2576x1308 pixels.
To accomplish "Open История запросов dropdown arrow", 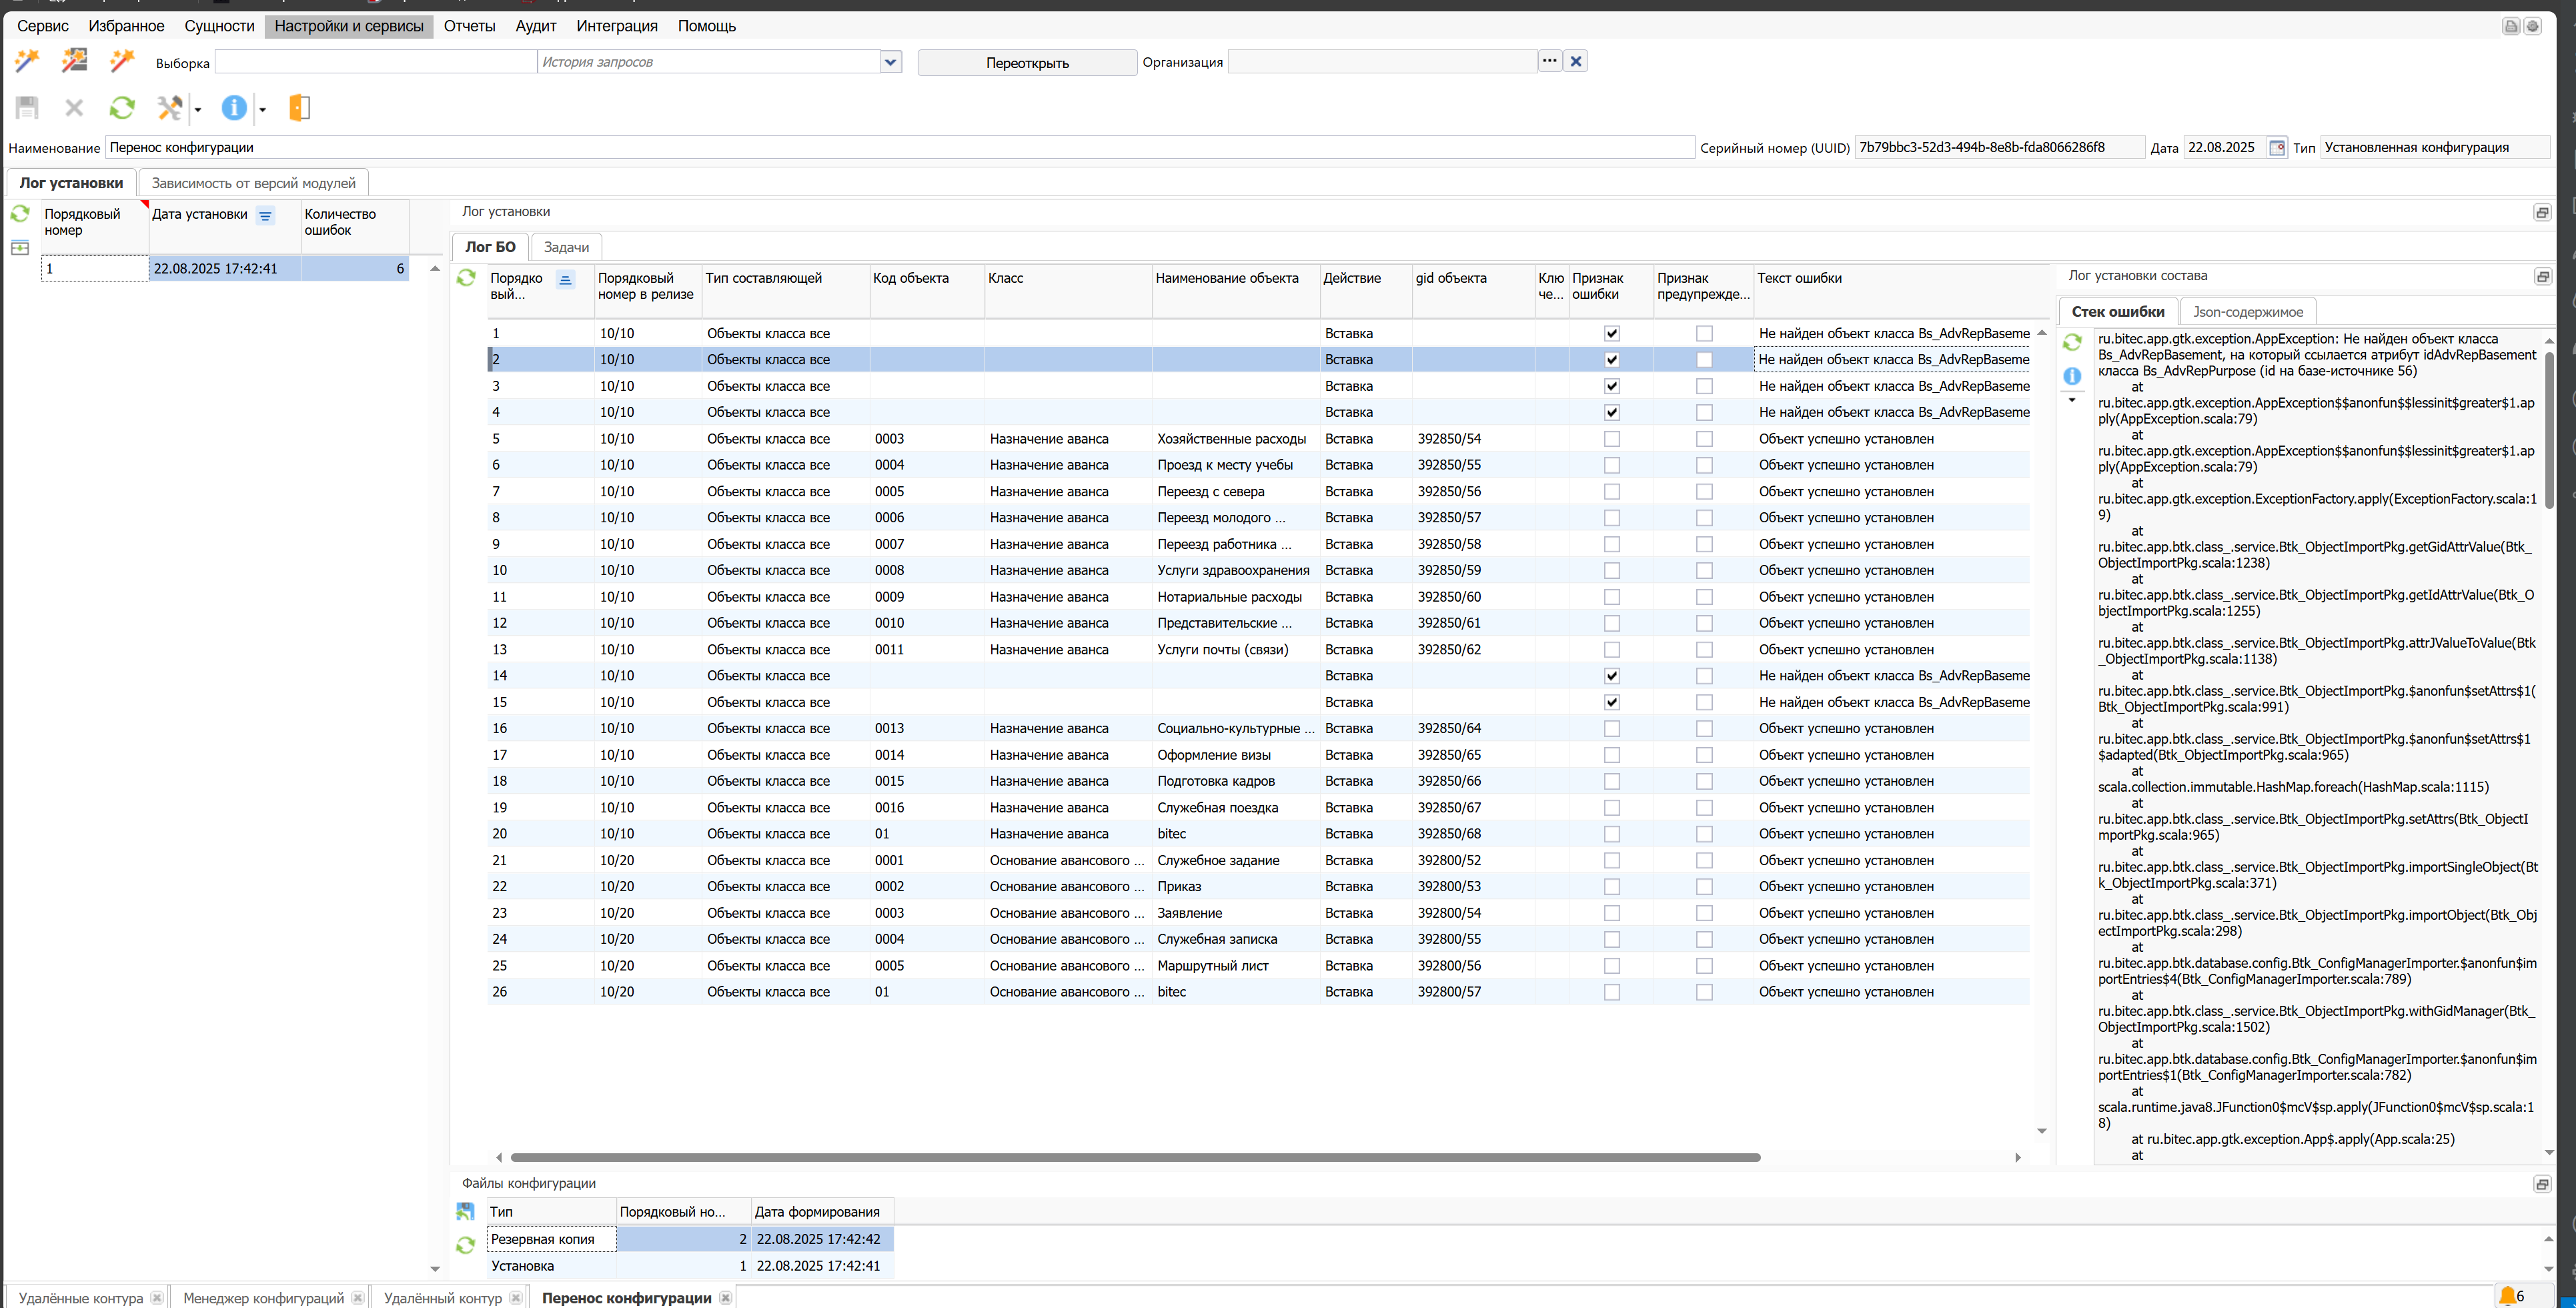I will [x=890, y=62].
